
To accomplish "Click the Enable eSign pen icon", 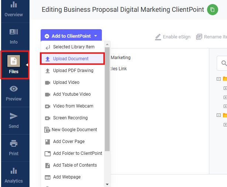I will 158,37.
